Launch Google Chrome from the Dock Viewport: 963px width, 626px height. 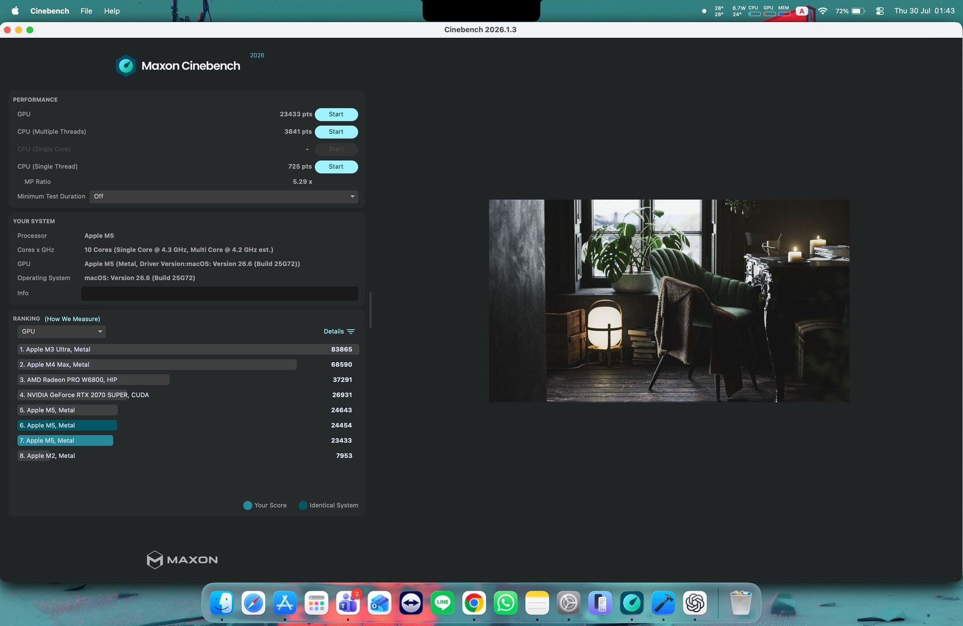click(474, 603)
